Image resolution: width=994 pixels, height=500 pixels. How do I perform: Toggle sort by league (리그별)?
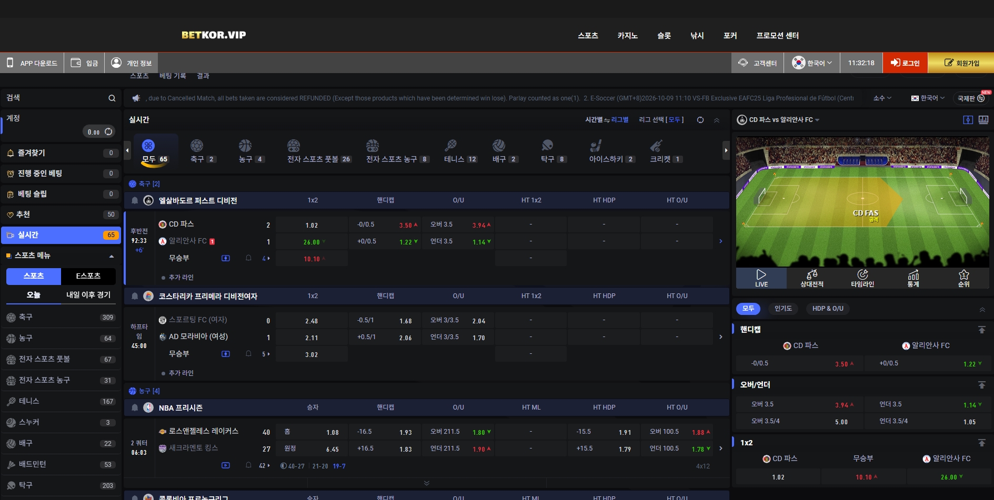[619, 120]
